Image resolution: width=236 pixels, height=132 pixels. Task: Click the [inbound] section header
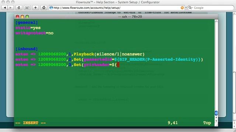click(27, 49)
